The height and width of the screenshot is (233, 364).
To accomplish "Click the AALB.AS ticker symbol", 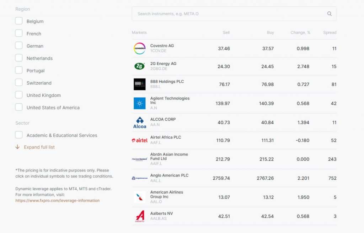I will pyautogui.click(x=158, y=218).
